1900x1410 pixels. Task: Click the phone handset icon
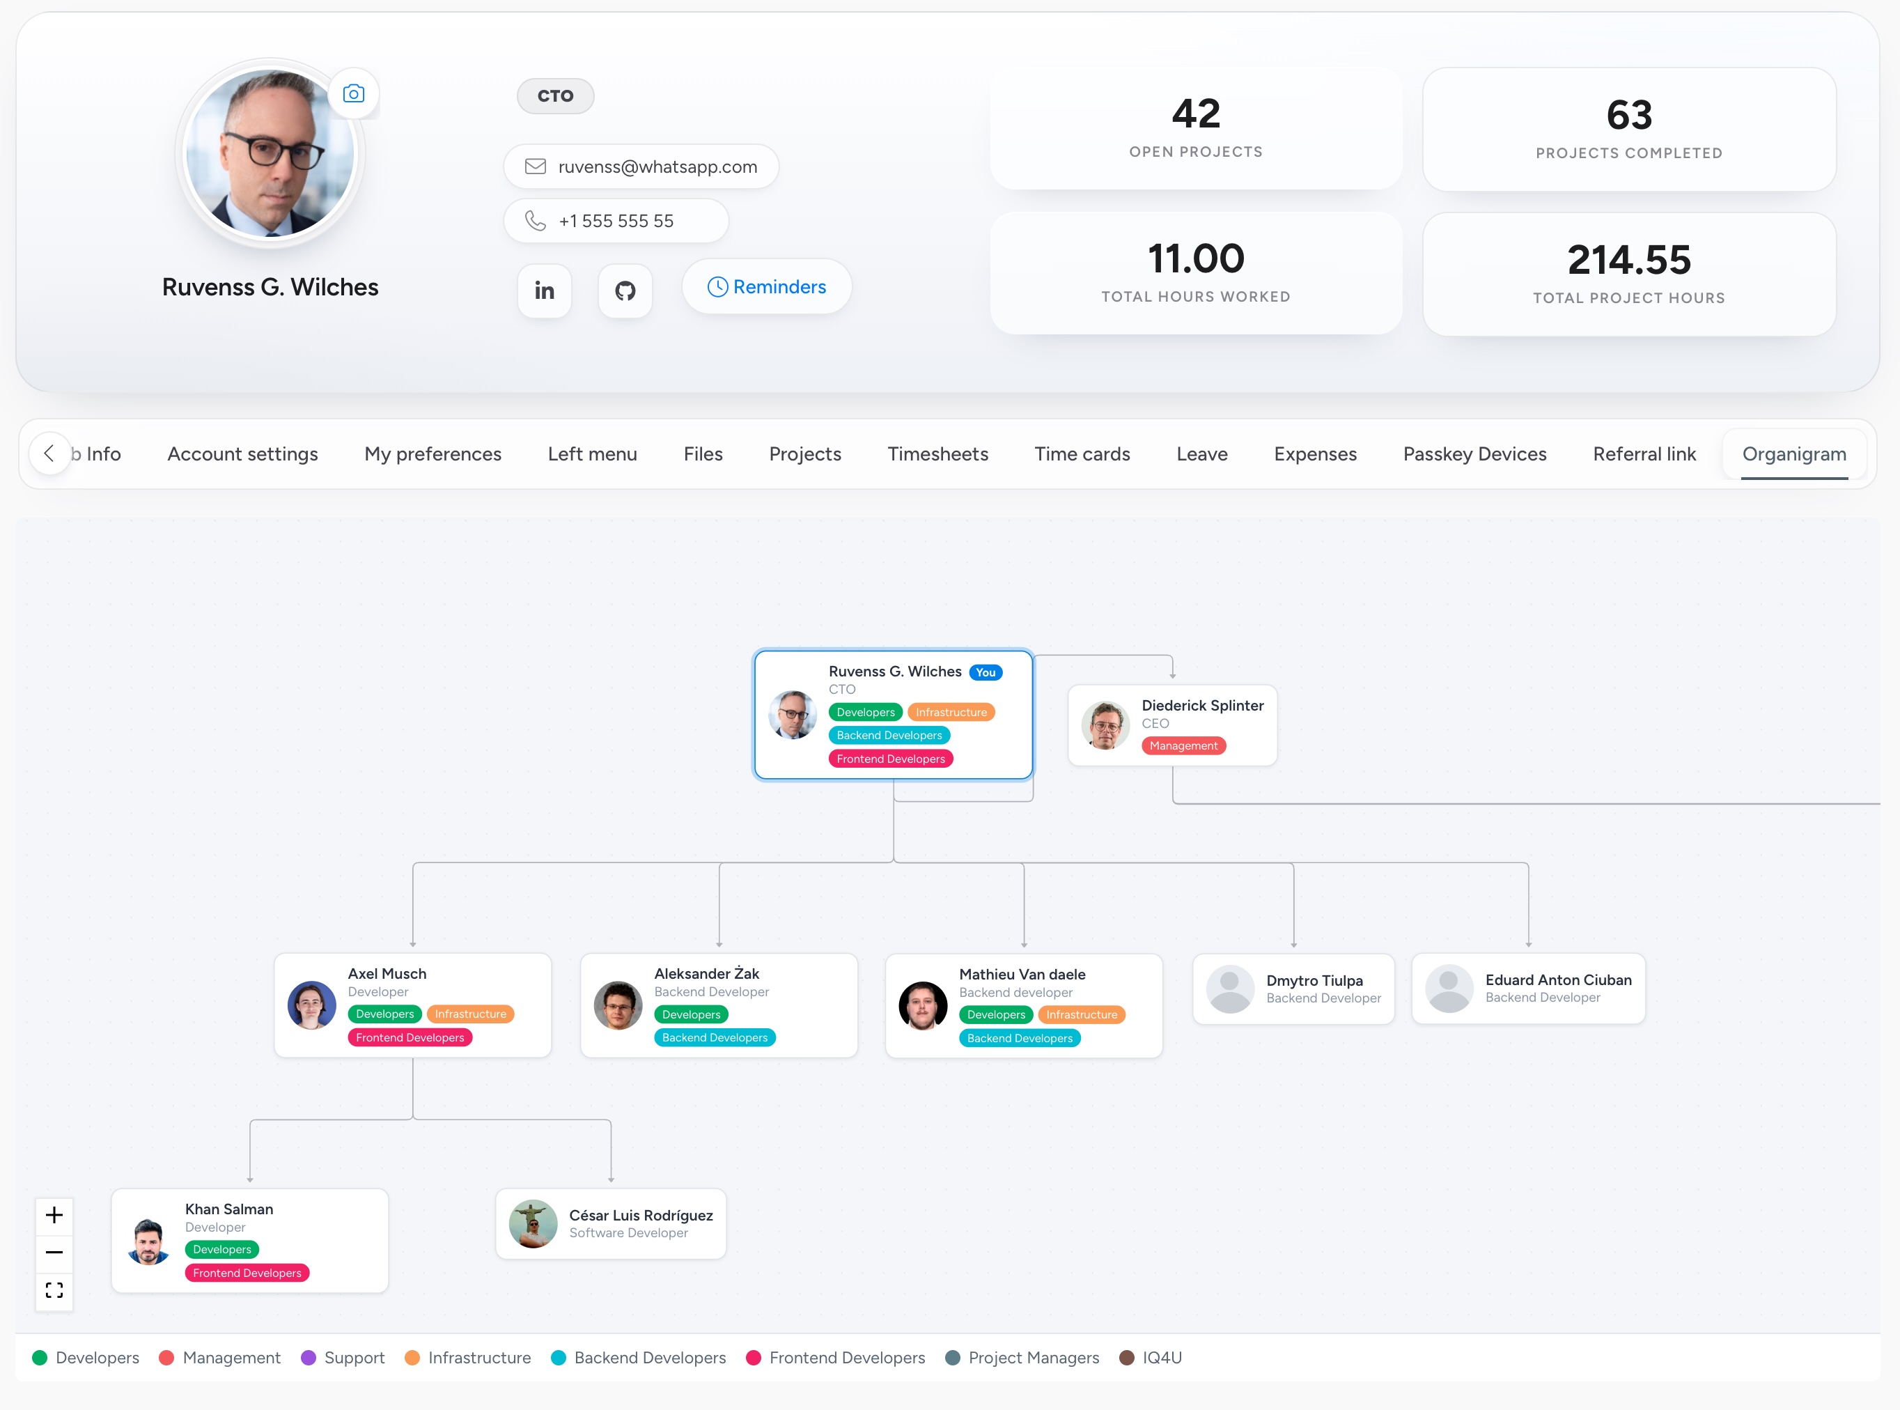(535, 221)
